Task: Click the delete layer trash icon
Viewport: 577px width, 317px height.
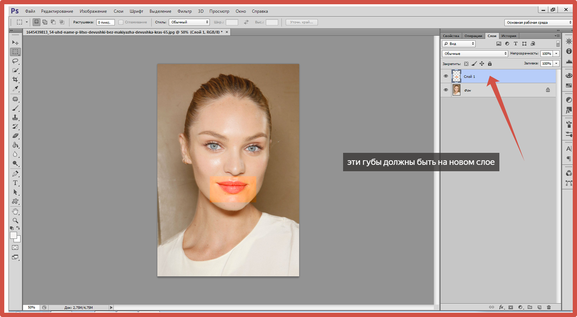Action: tap(549, 307)
